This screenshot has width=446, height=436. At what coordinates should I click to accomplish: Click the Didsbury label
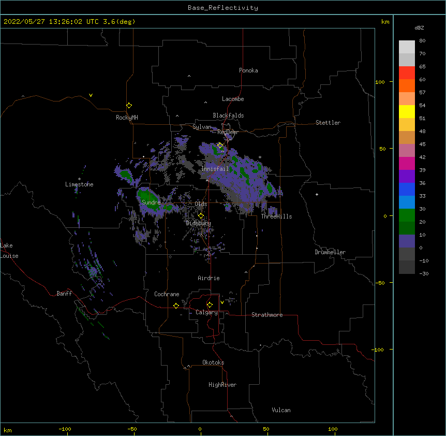tap(198, 223)
